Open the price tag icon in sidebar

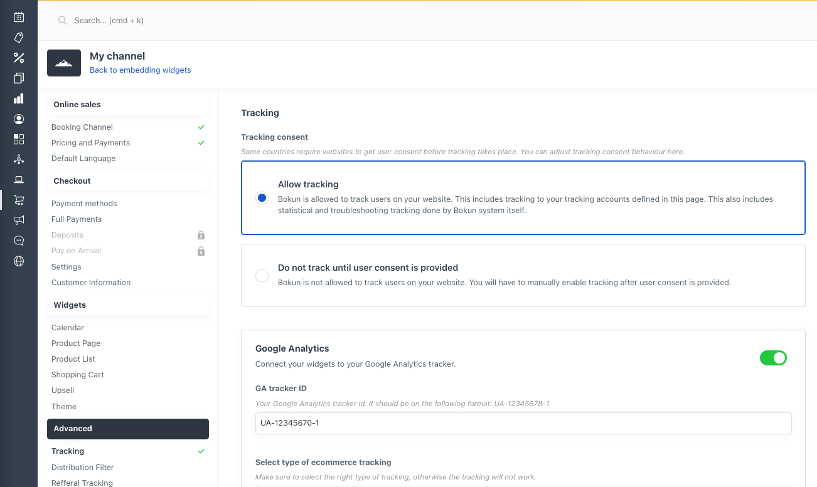(x=19, y=38)
